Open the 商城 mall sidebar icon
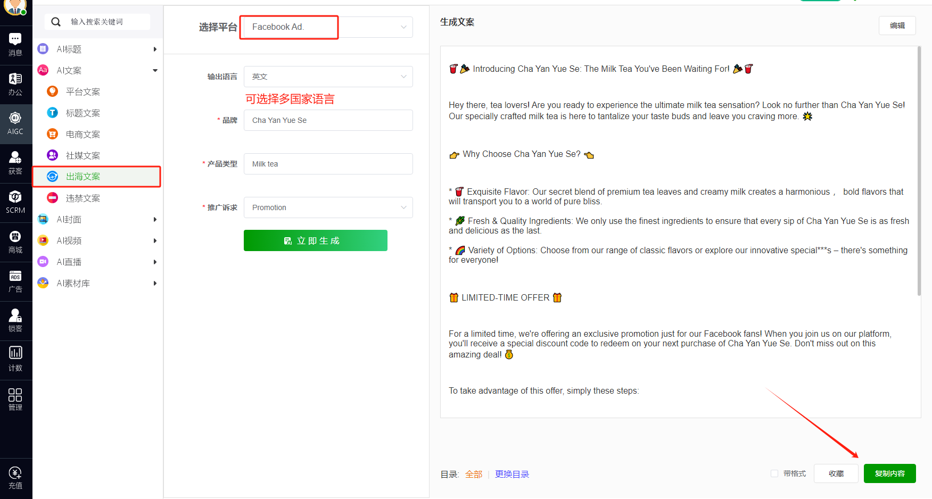Image resolution: width=932 pixels, height=499 pixels. 15,242
